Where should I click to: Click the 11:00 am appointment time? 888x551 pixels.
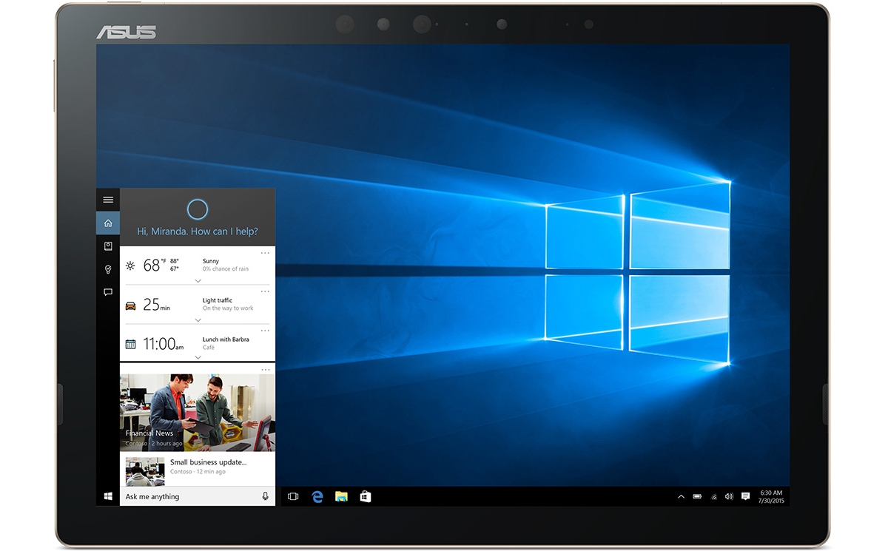163,344
